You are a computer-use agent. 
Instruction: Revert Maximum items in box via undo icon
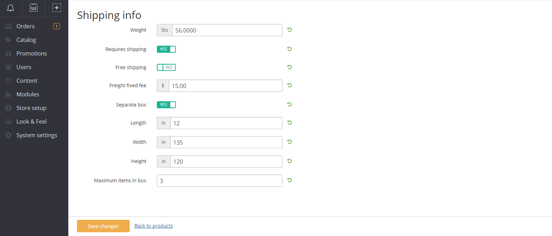[x=289, y=180]
